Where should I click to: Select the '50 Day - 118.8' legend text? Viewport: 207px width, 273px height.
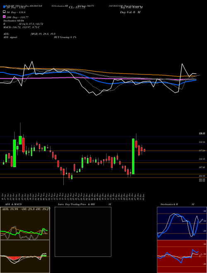(16, 12)
